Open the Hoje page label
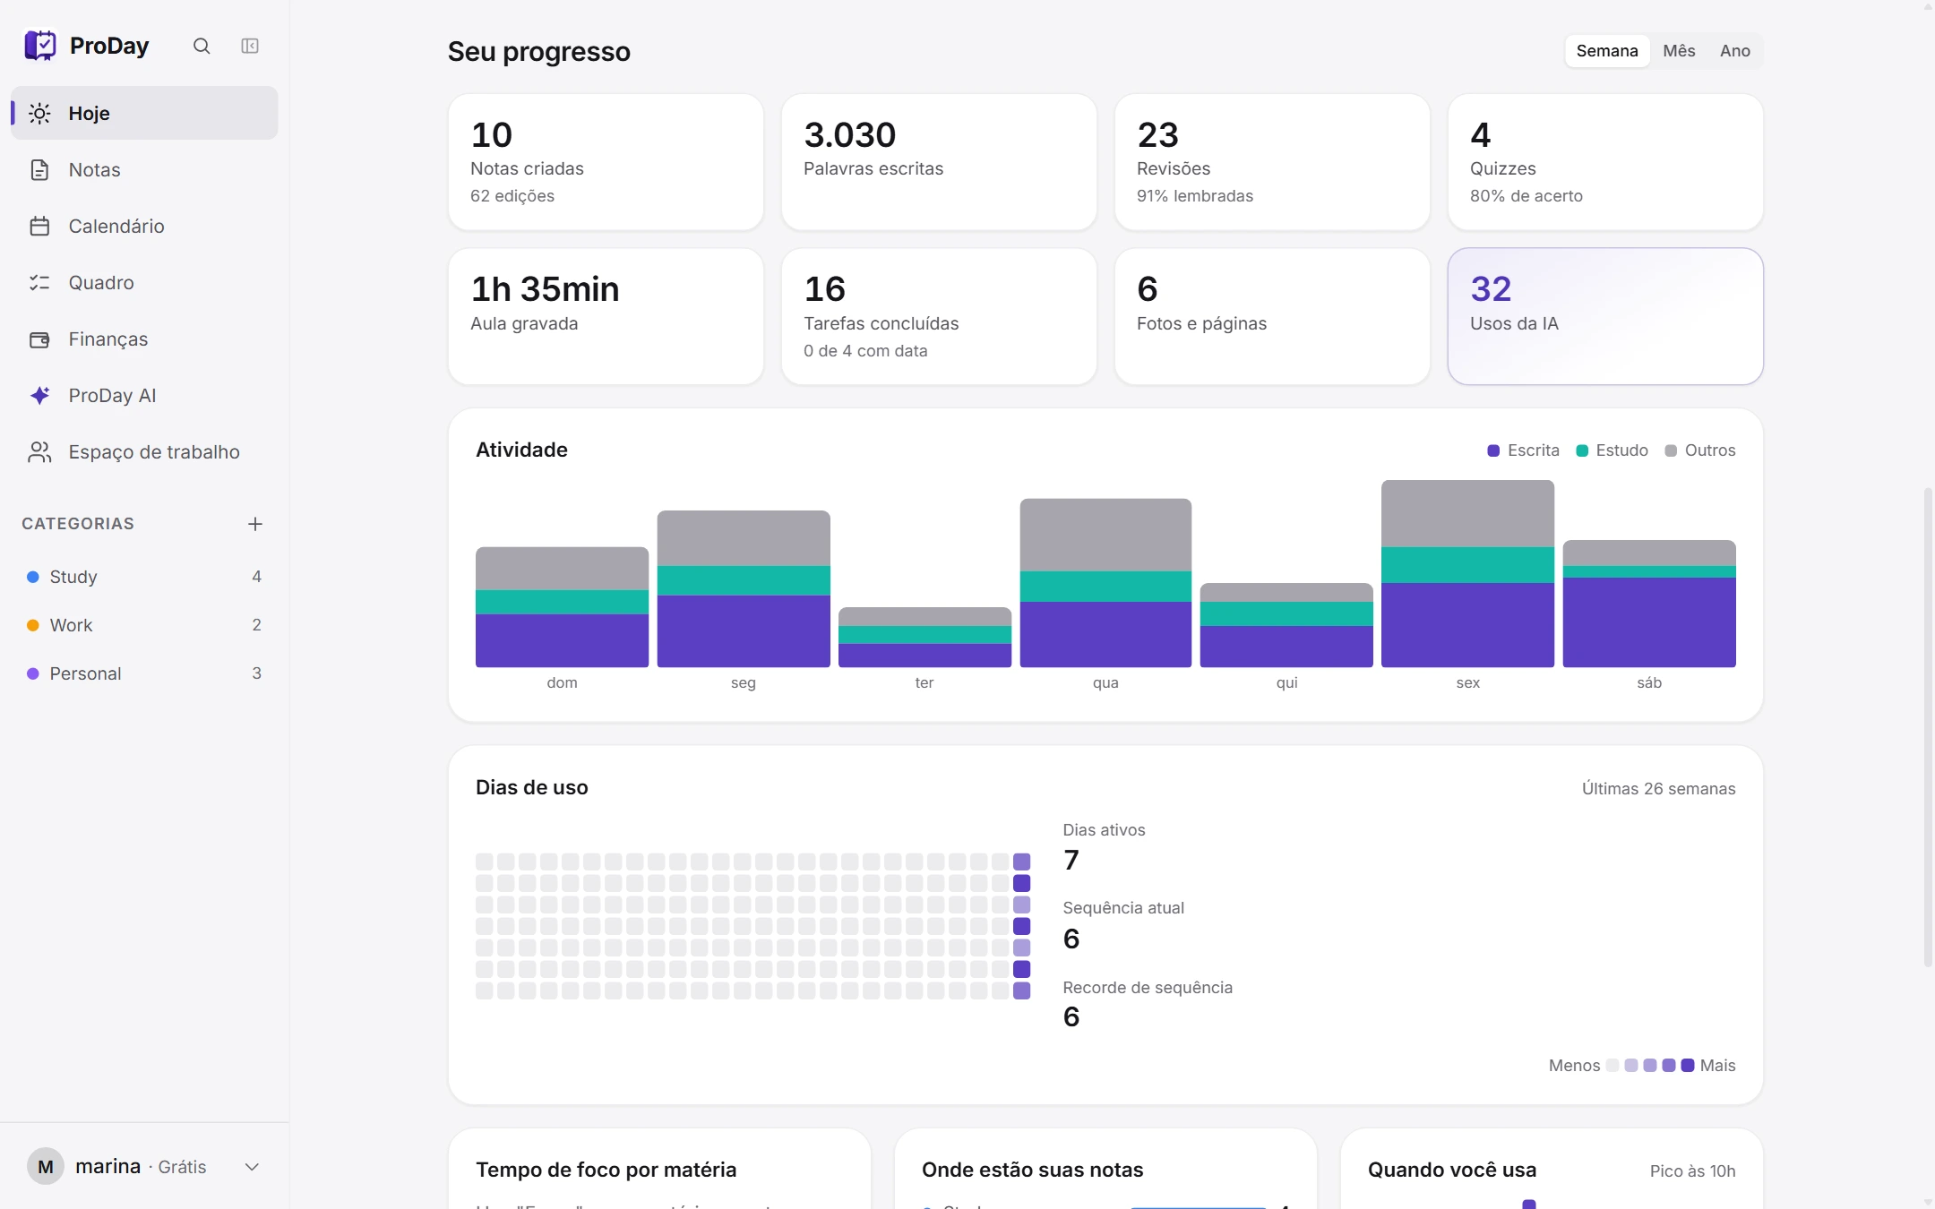Image resolution: width=1935 pixels, height=1209 pixels. (90, 113)
